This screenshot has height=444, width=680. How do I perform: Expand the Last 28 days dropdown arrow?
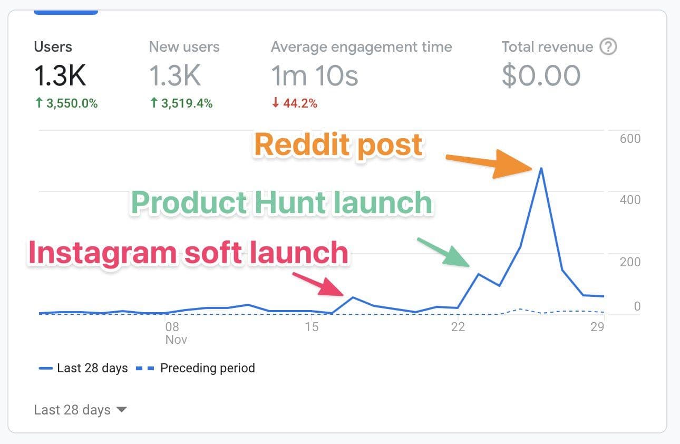click(x=122, y=410)
